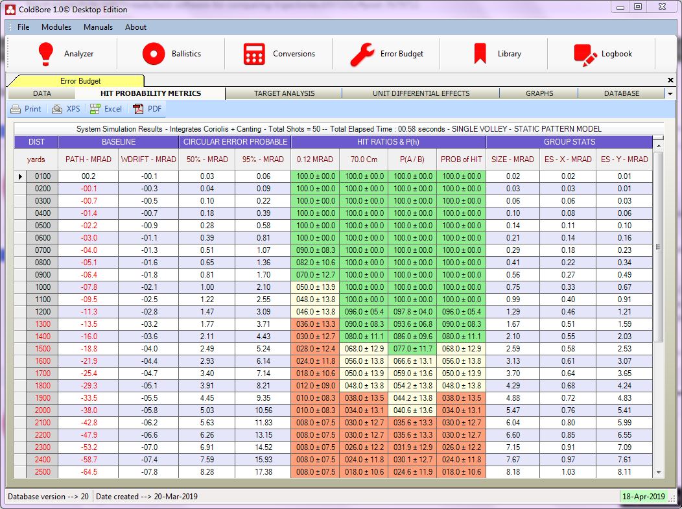Image resolution: width=682 pixels, height=509 pixels.
Task: Click cell 097.8 ± 04.0 in row 1200
Action: [x=412, y=312]
